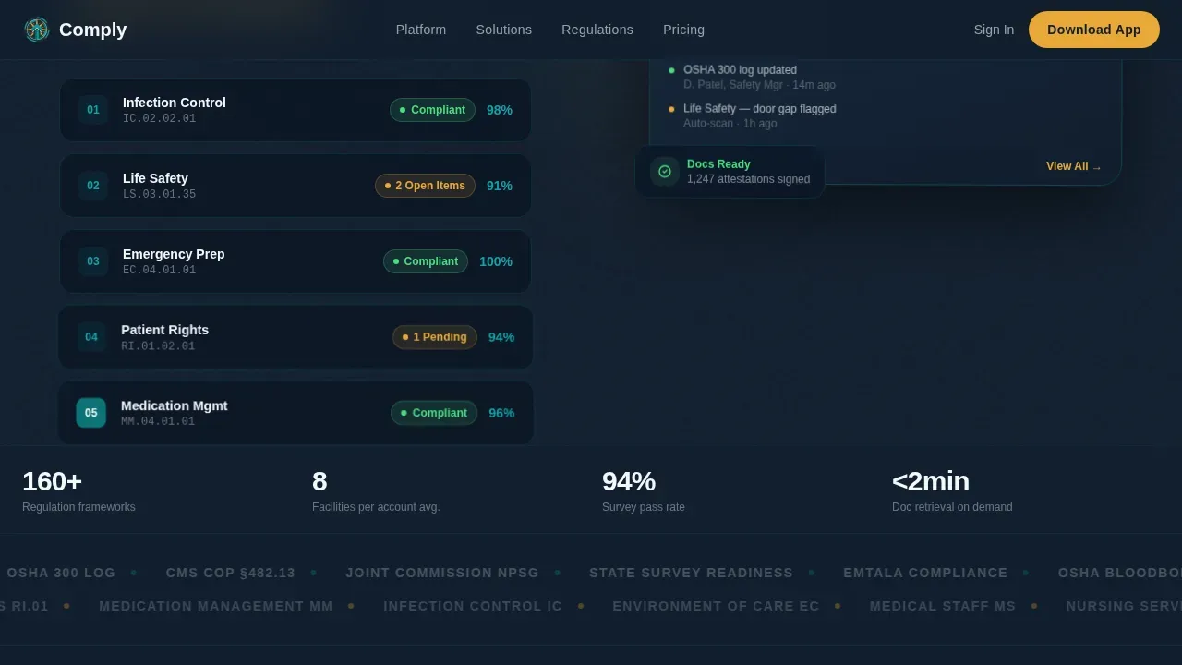Select the highlighted 05 number badge
The width and height of the screenshot is (1182, 665).
pos(91,413)
